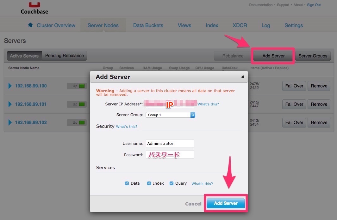
Task: Remove the 192.168.99.102 server
Action: [x=319, y=122]
